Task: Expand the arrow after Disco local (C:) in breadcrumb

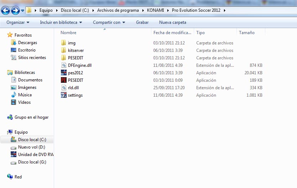Action: (93, 10)
